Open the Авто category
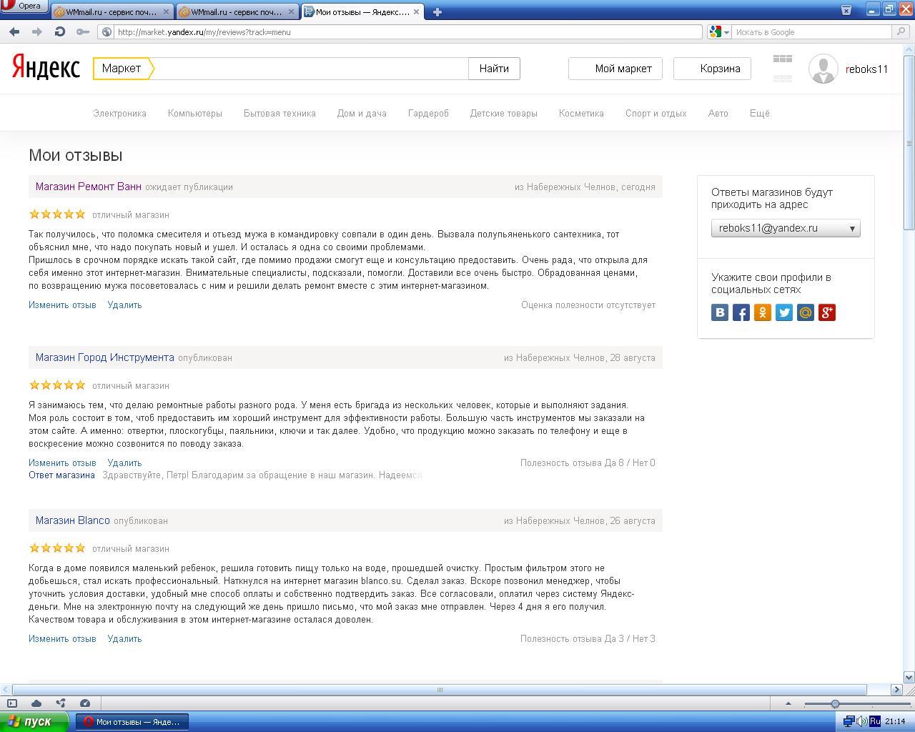915x732 pixels. (718, 113)
